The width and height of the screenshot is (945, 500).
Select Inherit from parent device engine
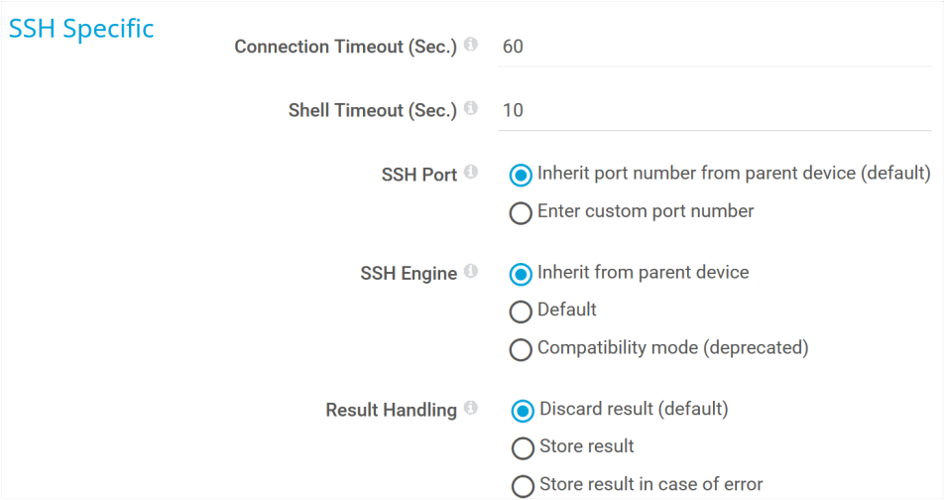point(521,274)
